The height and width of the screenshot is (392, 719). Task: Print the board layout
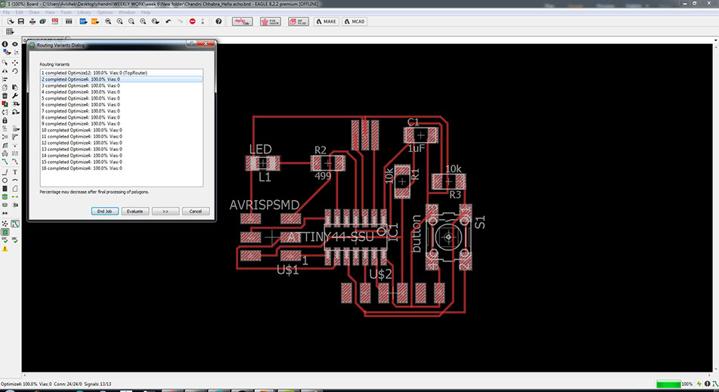coord(33,21)
